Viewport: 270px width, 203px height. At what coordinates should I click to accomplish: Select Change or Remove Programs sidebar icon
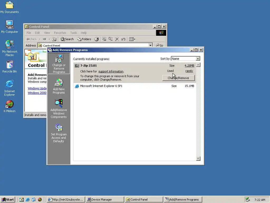point(59,63)
